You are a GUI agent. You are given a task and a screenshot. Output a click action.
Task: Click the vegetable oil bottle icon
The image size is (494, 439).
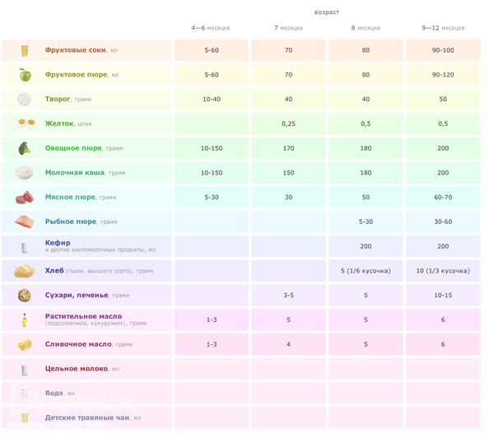pyautogui.click(x=24, y=320)
